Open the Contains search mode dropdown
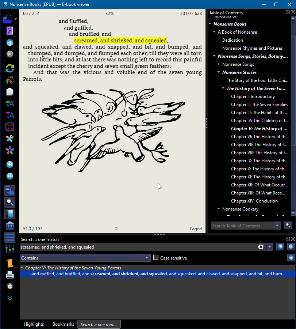296x329 pixels. coord(85,258)
